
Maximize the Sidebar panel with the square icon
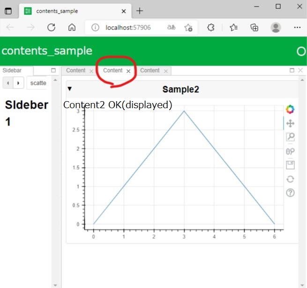(x=53, y=70)
